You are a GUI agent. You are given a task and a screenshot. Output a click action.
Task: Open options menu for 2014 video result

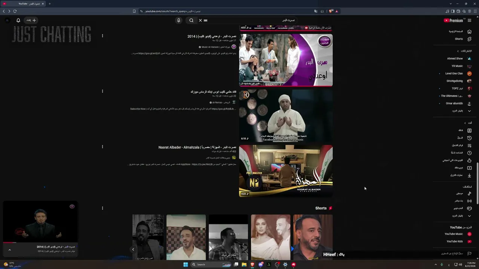pos(102,36)
